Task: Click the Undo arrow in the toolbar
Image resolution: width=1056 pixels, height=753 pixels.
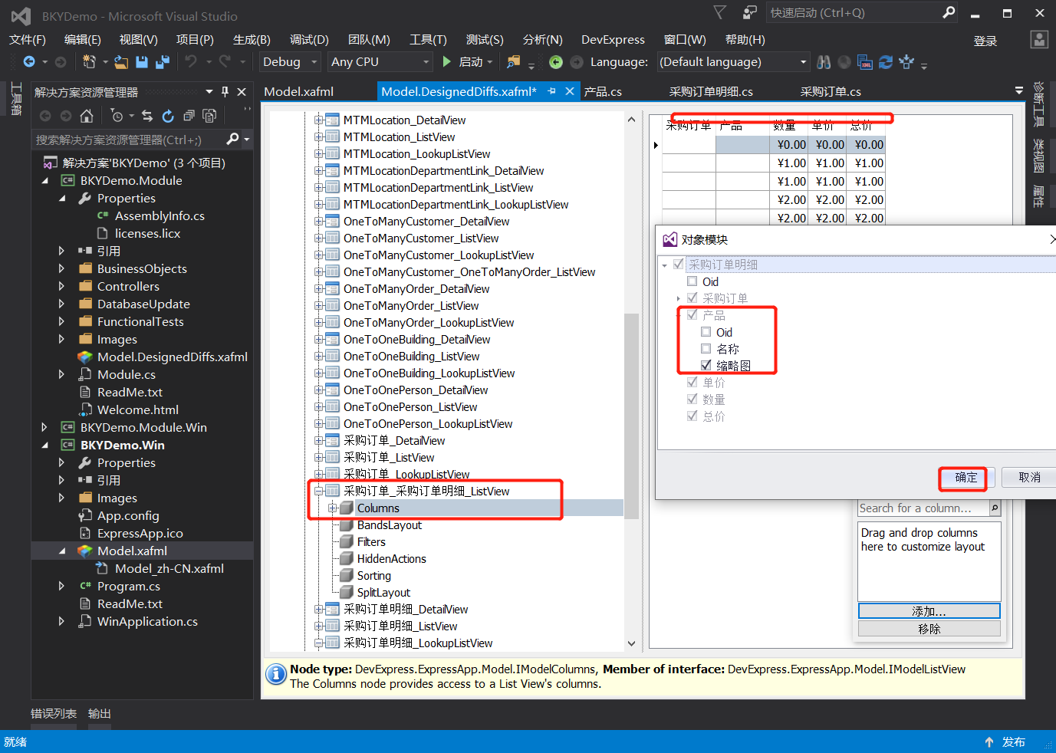Action: click(191, 62)
